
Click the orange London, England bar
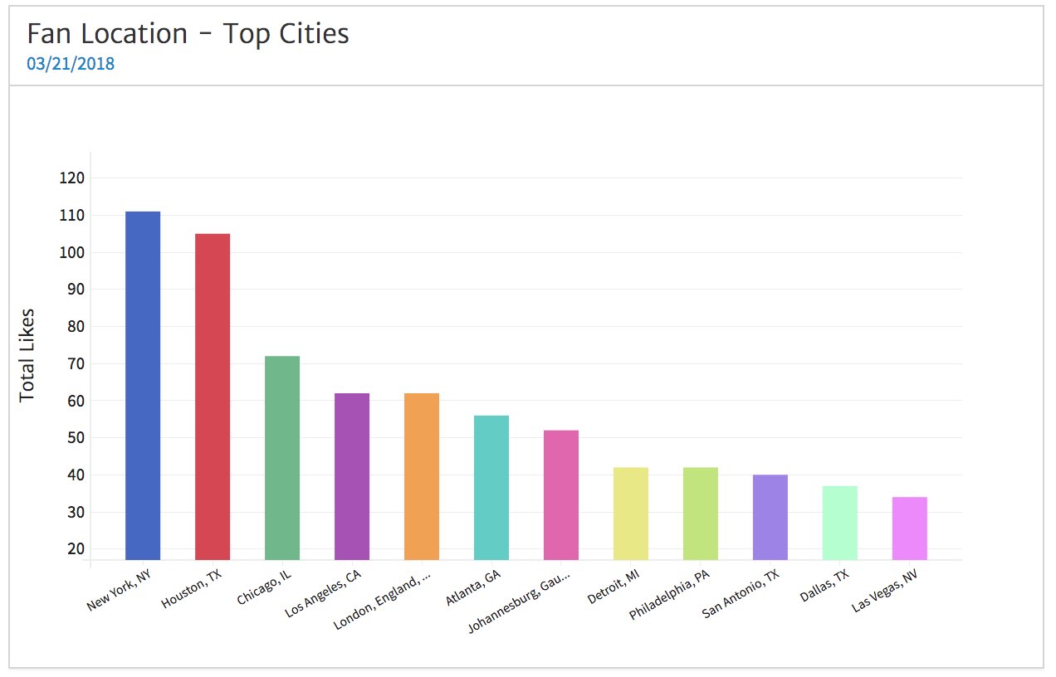click(x=422, y=476)
